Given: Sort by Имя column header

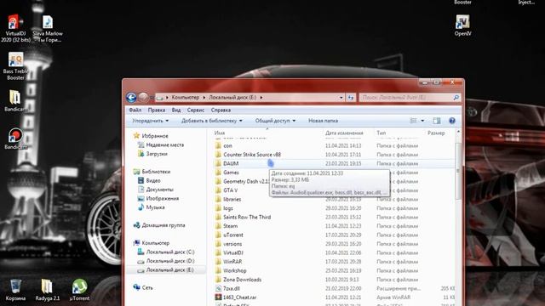Looking at the screenshot, I should [220, 133].
